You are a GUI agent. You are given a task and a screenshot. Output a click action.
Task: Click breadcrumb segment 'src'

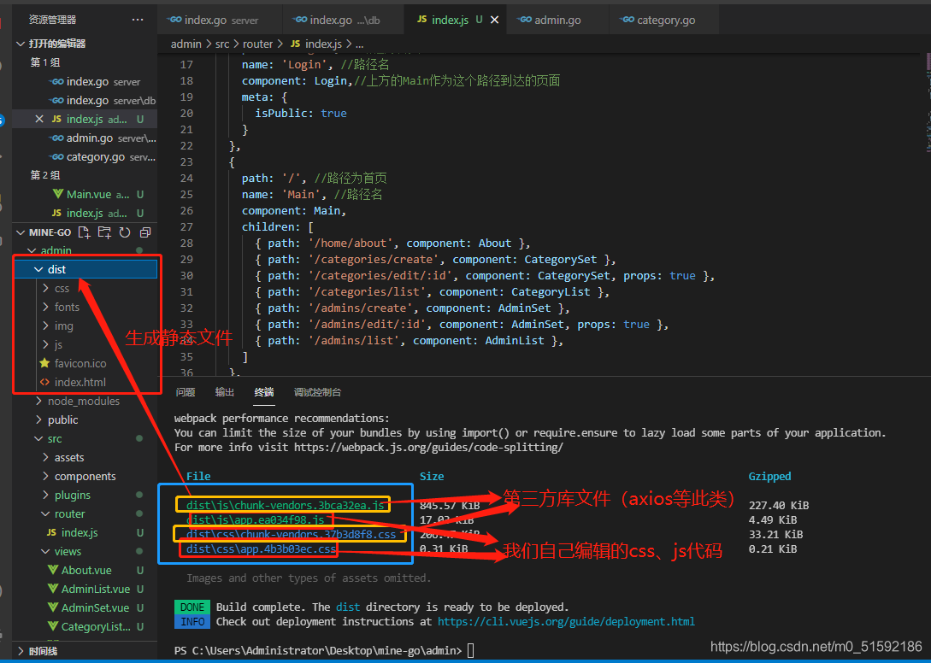point(222,44)
